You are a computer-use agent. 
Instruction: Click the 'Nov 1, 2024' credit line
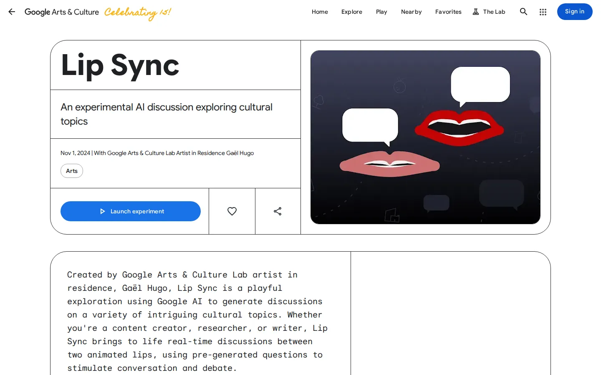(157, 153)
